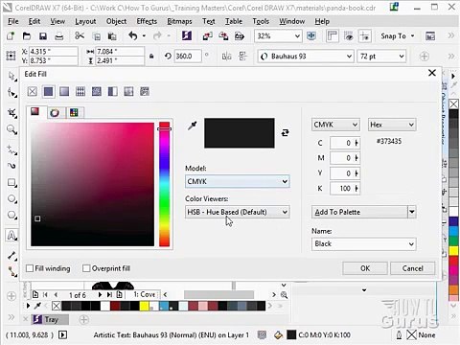Open the HSB - Hue Based color viewer dropdown
The height and width of the screenshot is (345, 460).
[238, 212]
